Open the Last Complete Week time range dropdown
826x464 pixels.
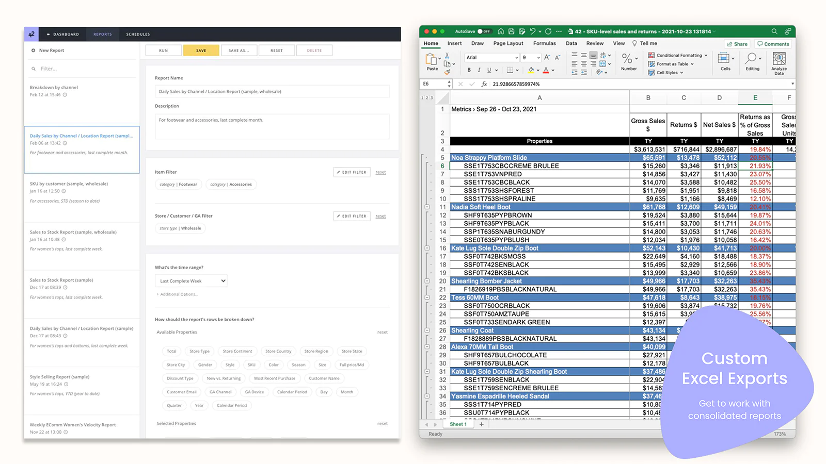coord(191,281)
